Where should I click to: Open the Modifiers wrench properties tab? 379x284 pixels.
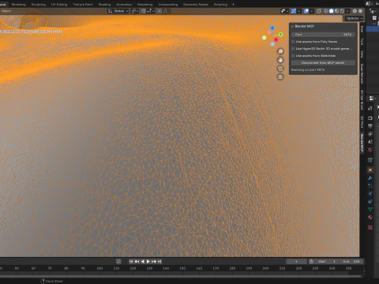click(370, 178)
